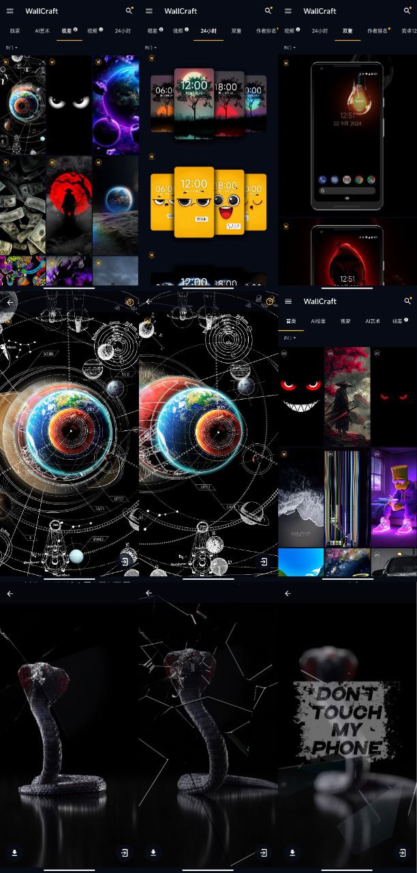Open hamburger menu on screen with 首页 tab selected
Viewport: 417px width, 873px height.
pyautogui.click(x=288, y=301)
